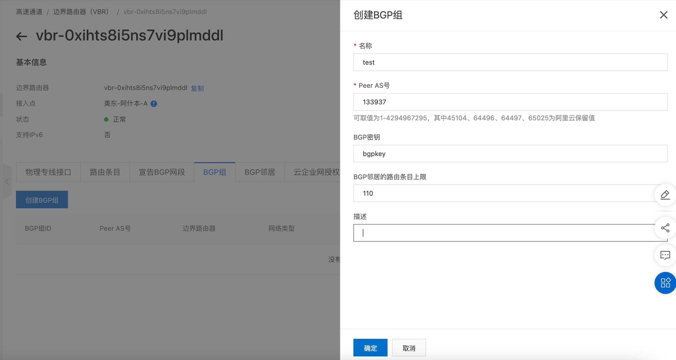Confirm with the 确定 button
Image resolution: width=676 pixels, height=360 pixels.
pyautogui.click(x=370, y=348)
